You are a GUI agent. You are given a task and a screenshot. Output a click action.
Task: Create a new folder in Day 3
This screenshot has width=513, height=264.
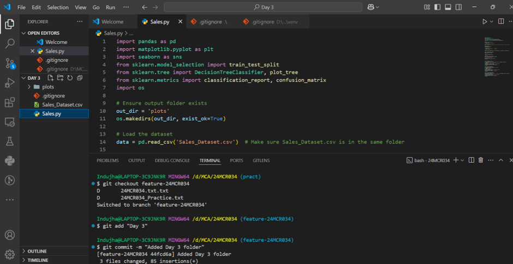click(x=60, y=78)
